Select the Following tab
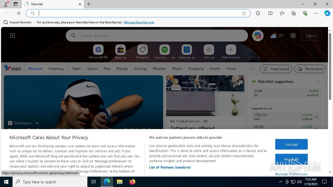This screenshot has height=187, width=333. click(x=56, y=69)
